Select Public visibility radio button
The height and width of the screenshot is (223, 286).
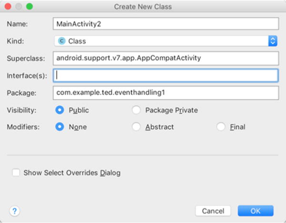[60, 110]
